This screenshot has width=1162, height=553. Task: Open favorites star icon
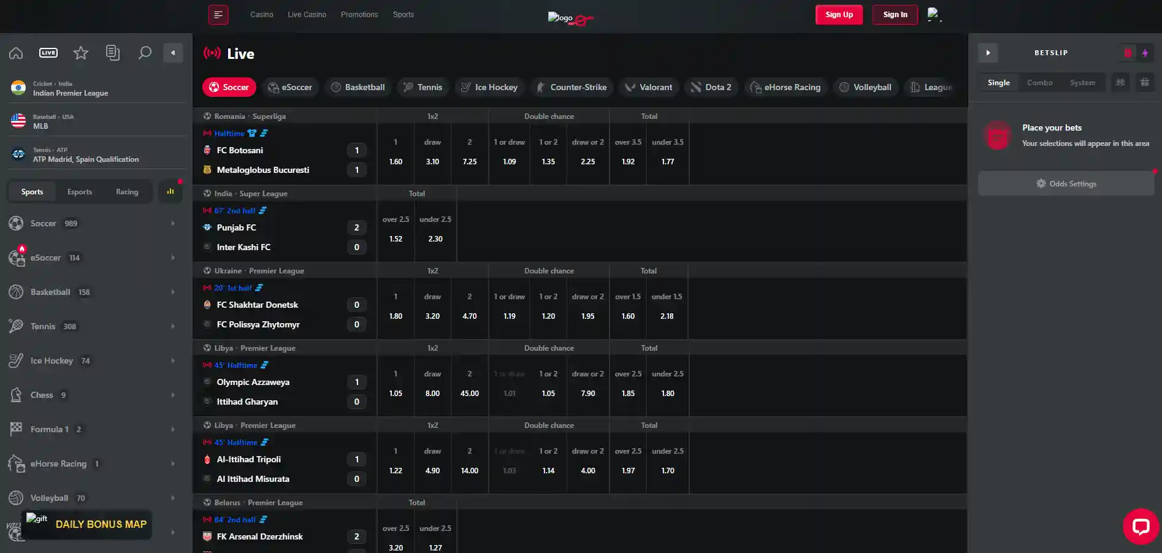coord(81,53)
